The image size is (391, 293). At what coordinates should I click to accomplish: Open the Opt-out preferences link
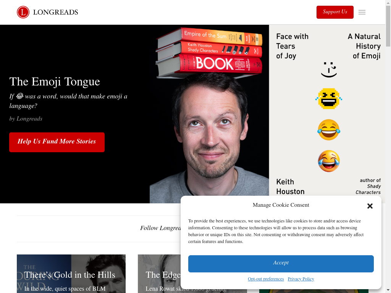pos(266,279)
